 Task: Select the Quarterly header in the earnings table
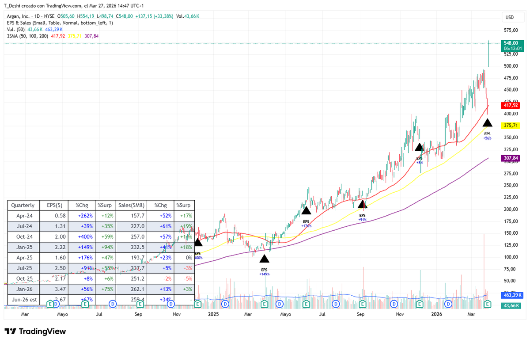click(23, 205)
